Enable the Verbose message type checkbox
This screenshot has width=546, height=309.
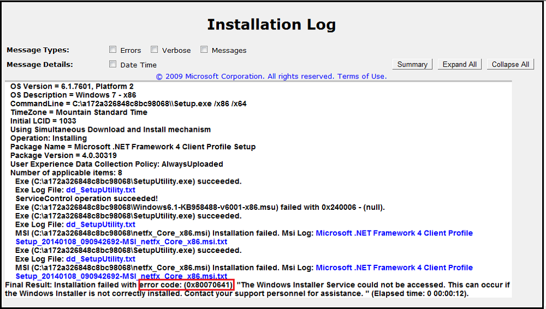pos(155,50)
